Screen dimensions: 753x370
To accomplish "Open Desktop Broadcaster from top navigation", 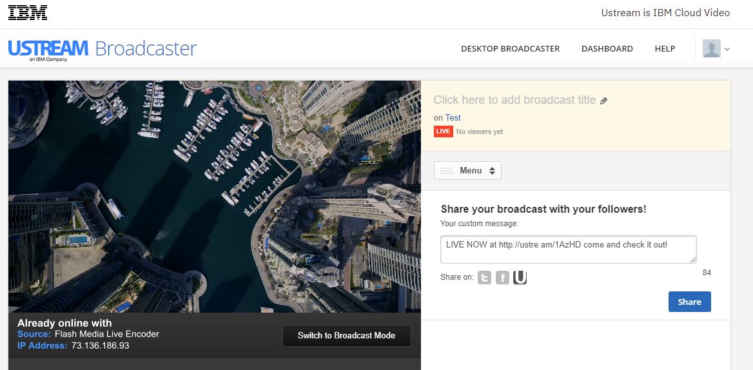I will [x=511, y=48].
